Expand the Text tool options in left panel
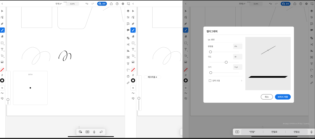Screen dimensions: 315x139 point(2,49)
